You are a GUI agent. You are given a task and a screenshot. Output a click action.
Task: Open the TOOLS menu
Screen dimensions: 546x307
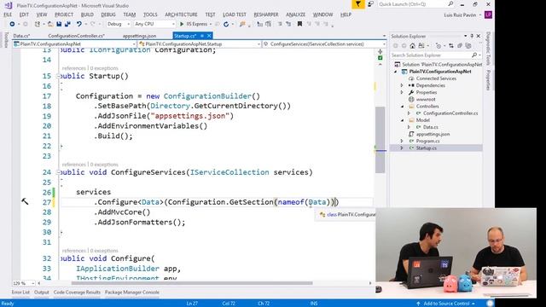(x=150, y=14)
